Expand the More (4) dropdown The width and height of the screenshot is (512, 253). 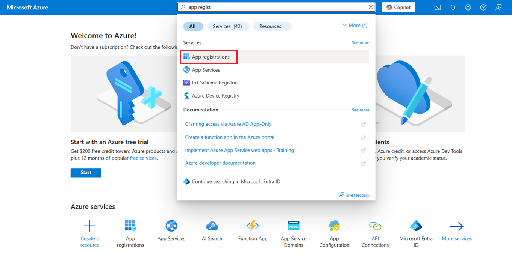pyautogui.click(x=355, y=25)
